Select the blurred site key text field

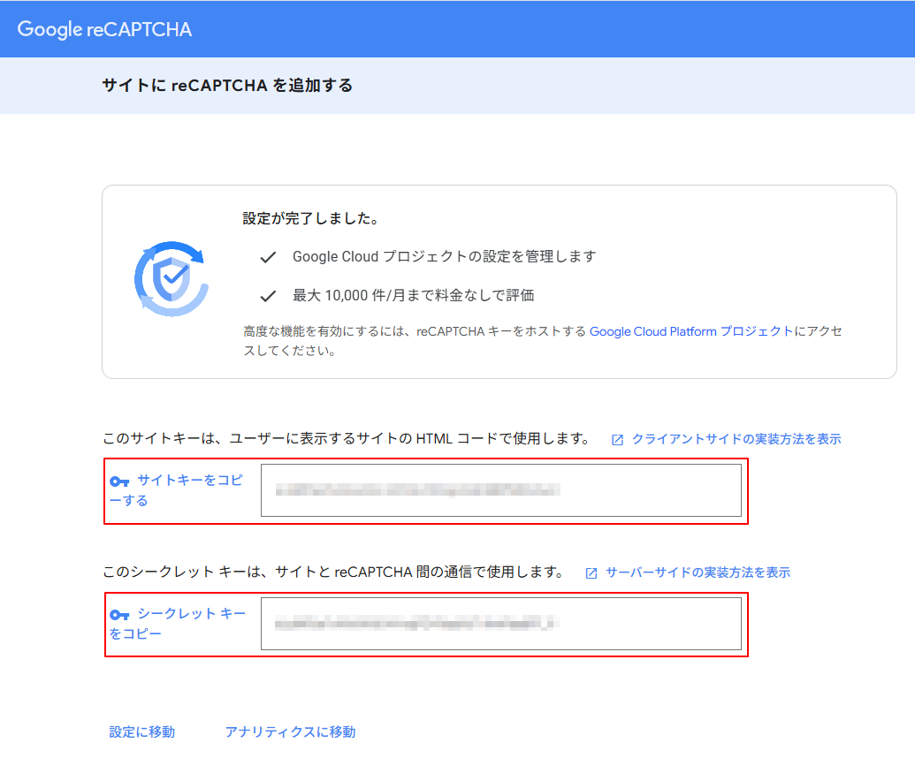pos(499,490)
